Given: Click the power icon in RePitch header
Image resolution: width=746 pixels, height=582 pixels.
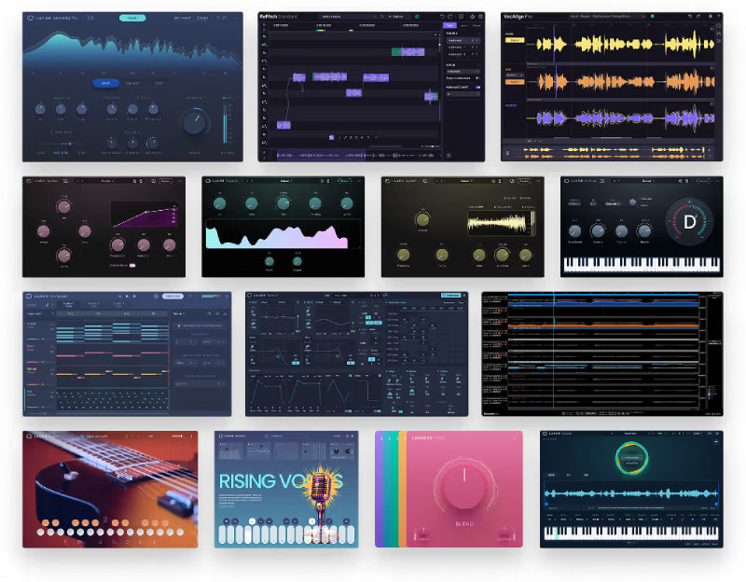Looking at the screenshot, I should pos(472,17).
